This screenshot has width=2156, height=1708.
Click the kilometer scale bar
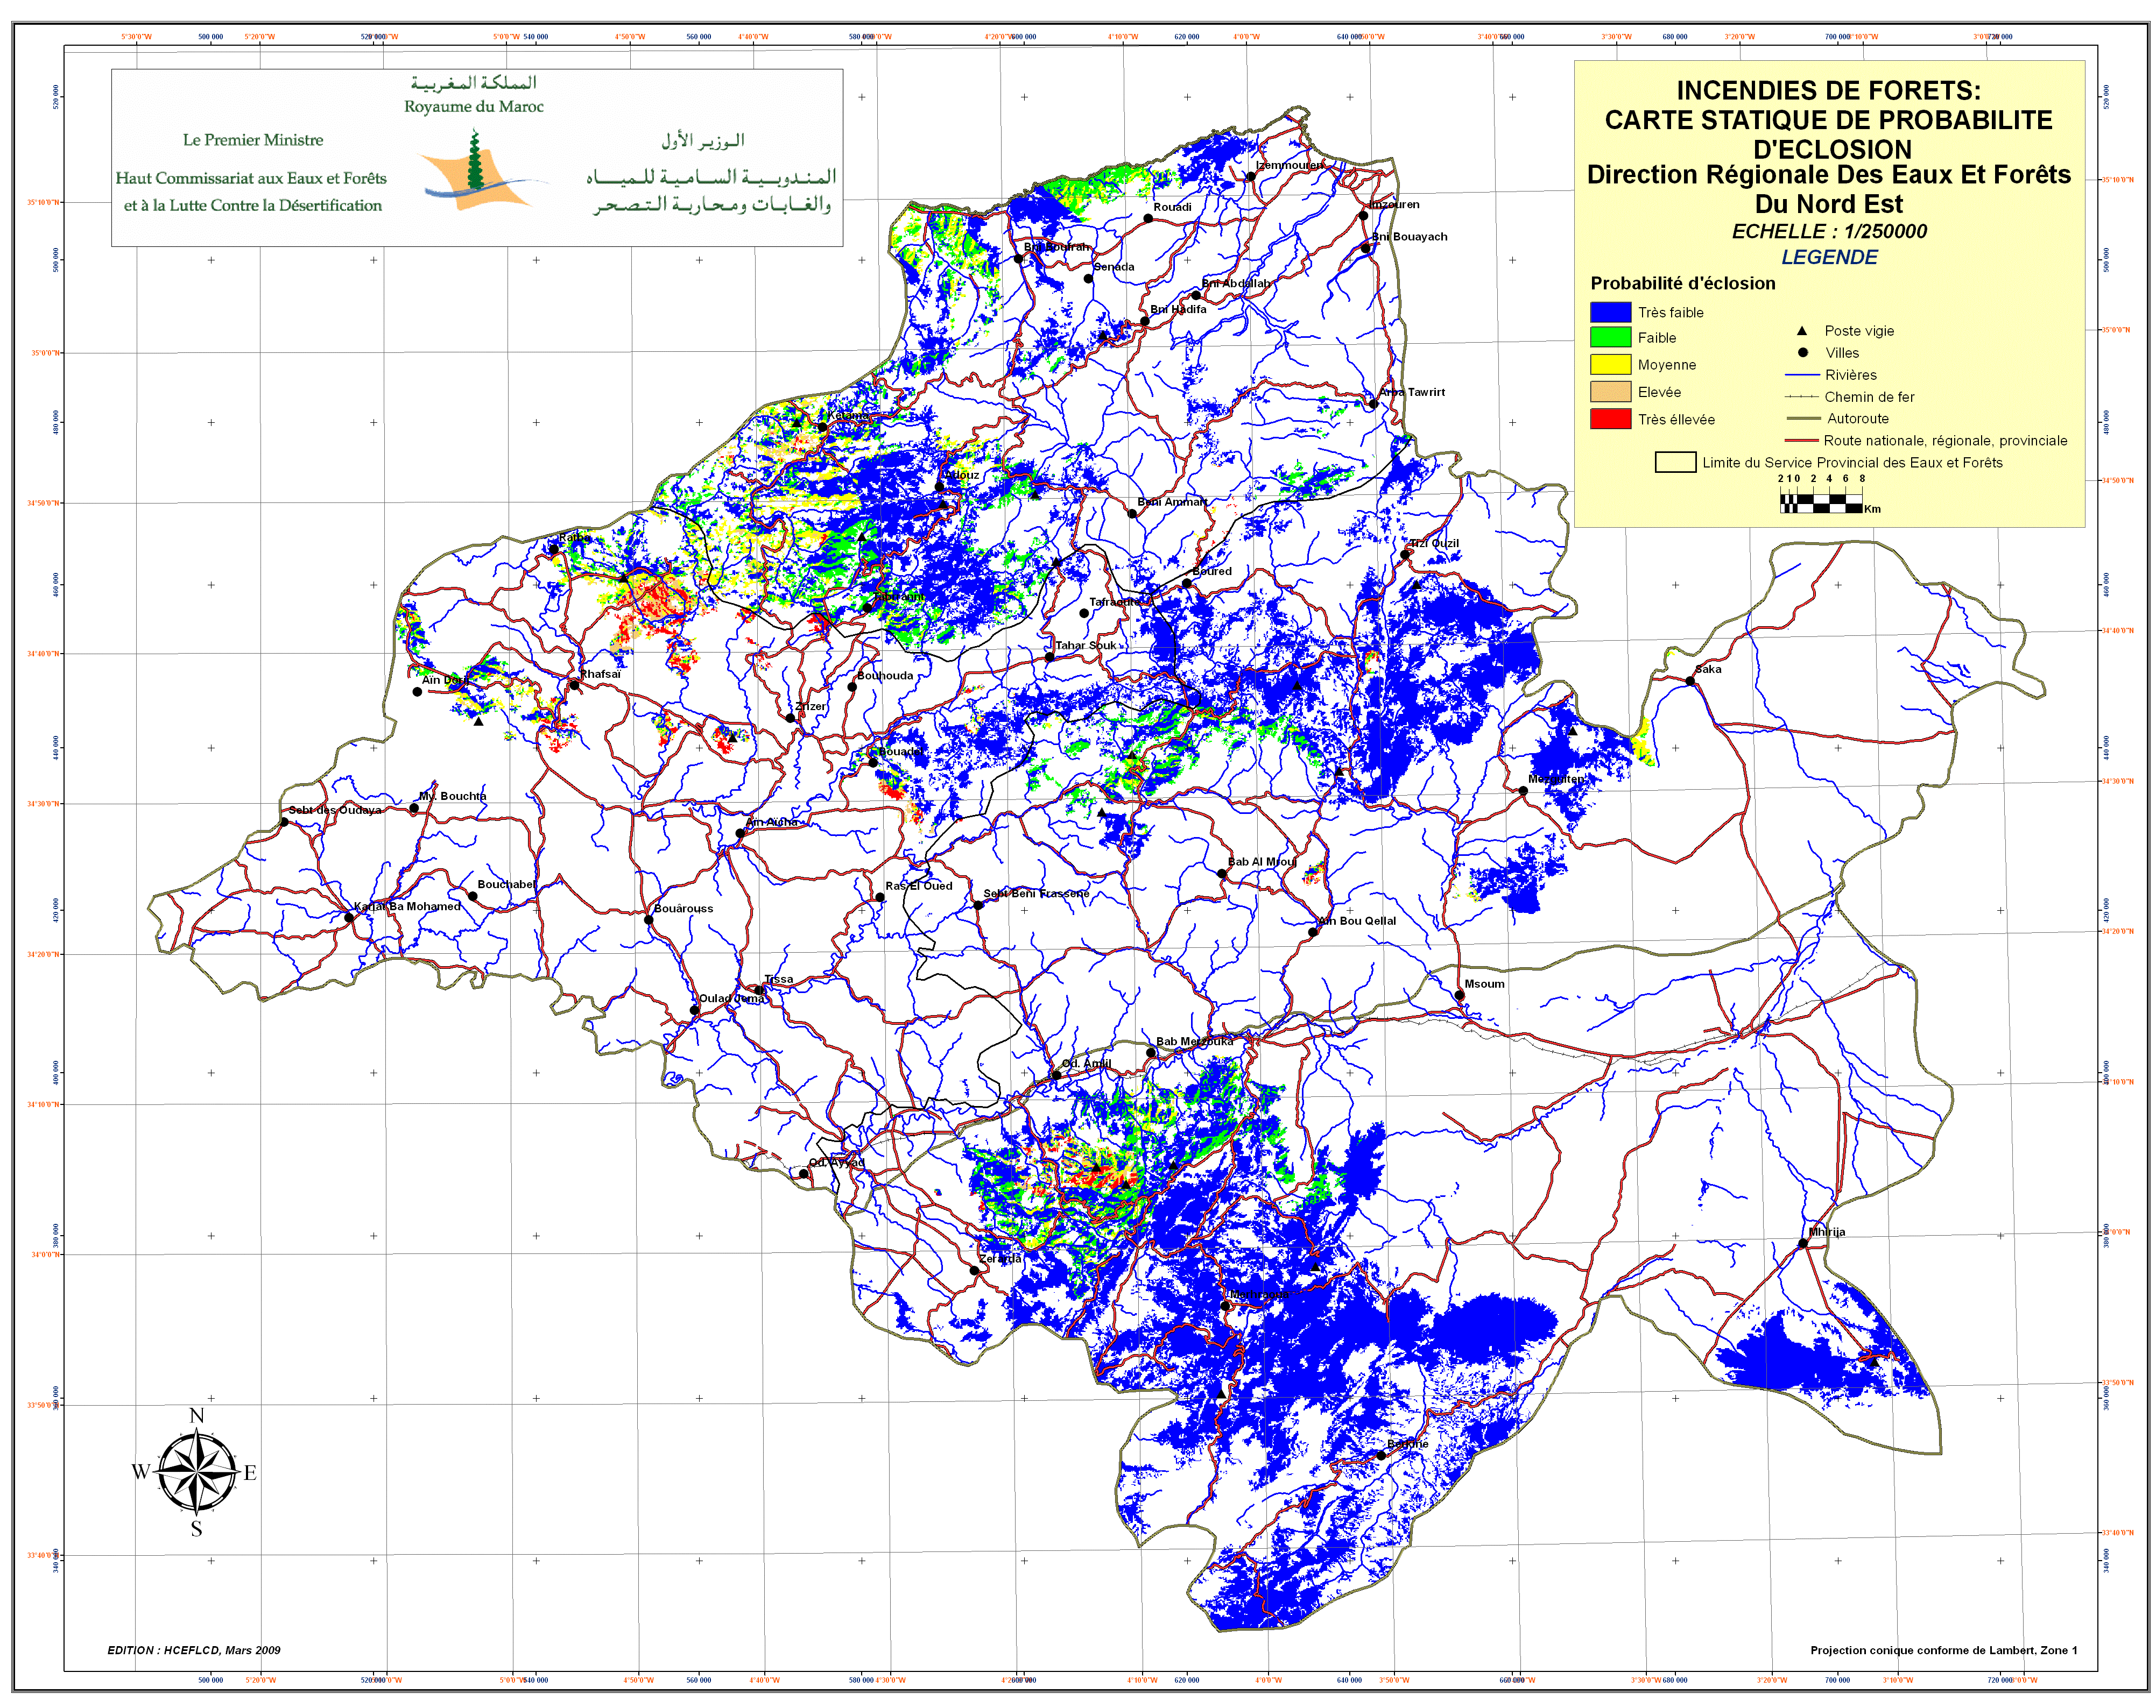click(1821, 505)
